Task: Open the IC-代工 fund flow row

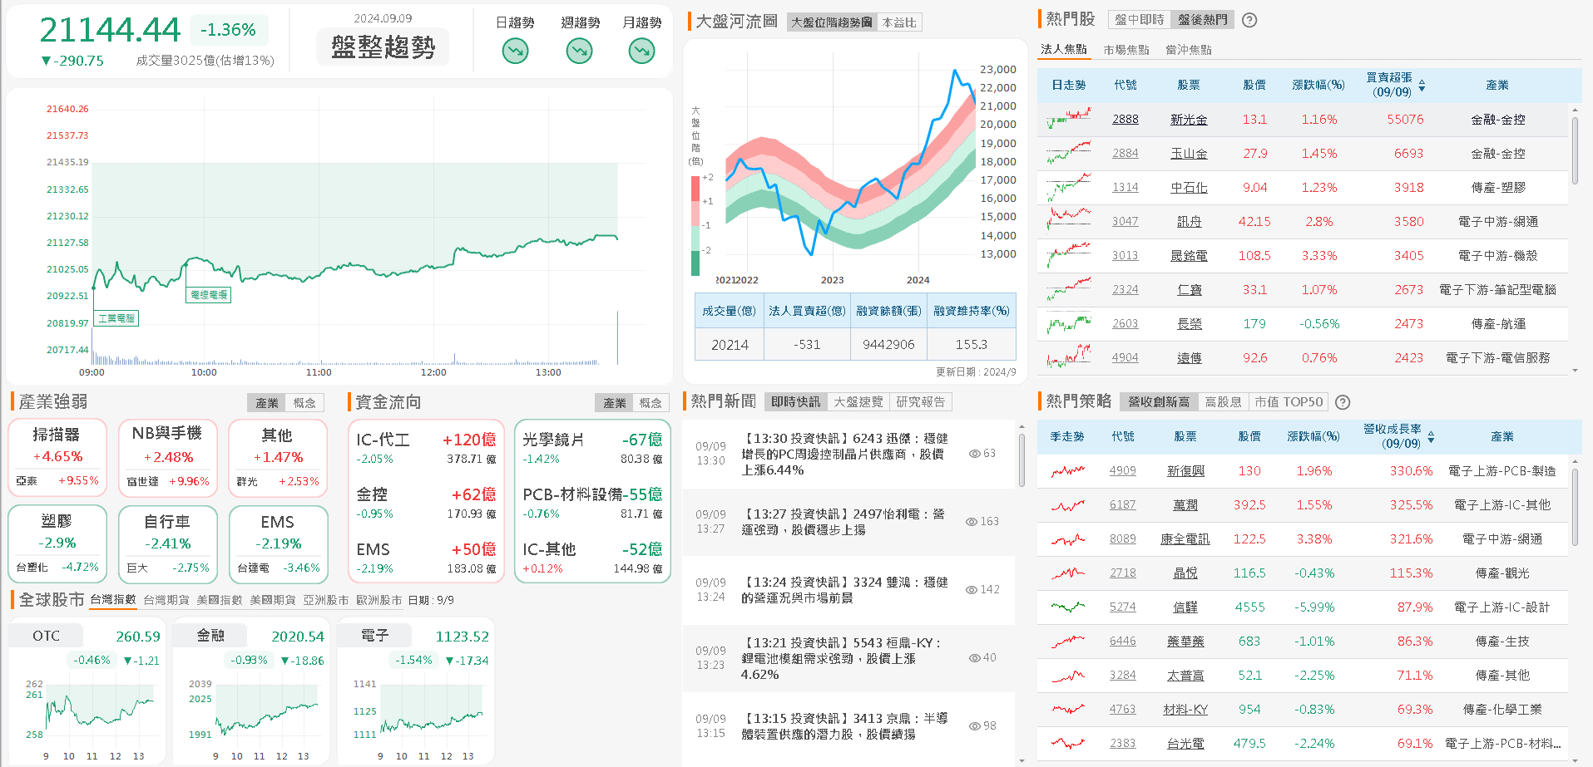Action: click(x=426, y=449)
